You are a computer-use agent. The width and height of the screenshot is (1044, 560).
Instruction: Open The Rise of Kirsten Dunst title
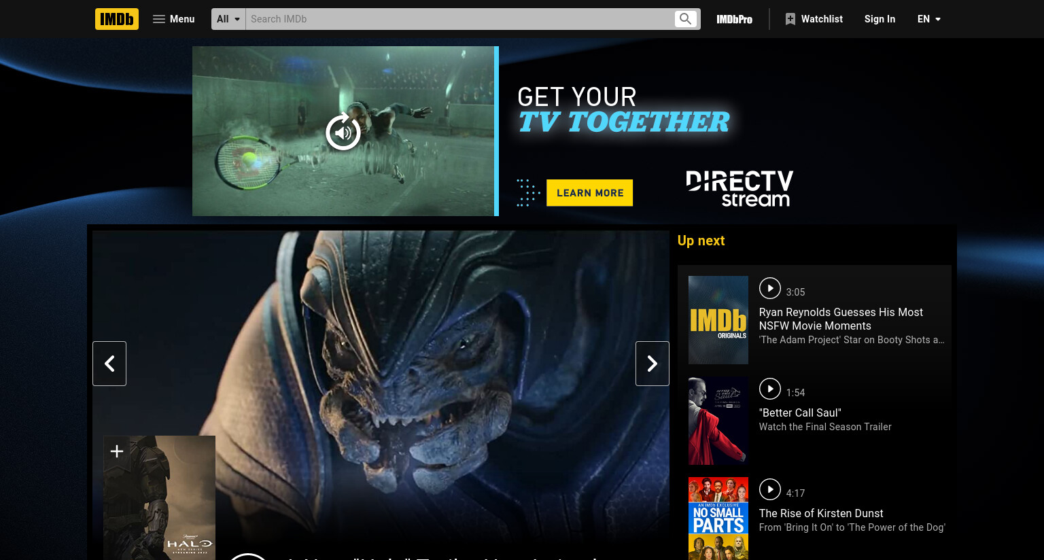[821, 513]
